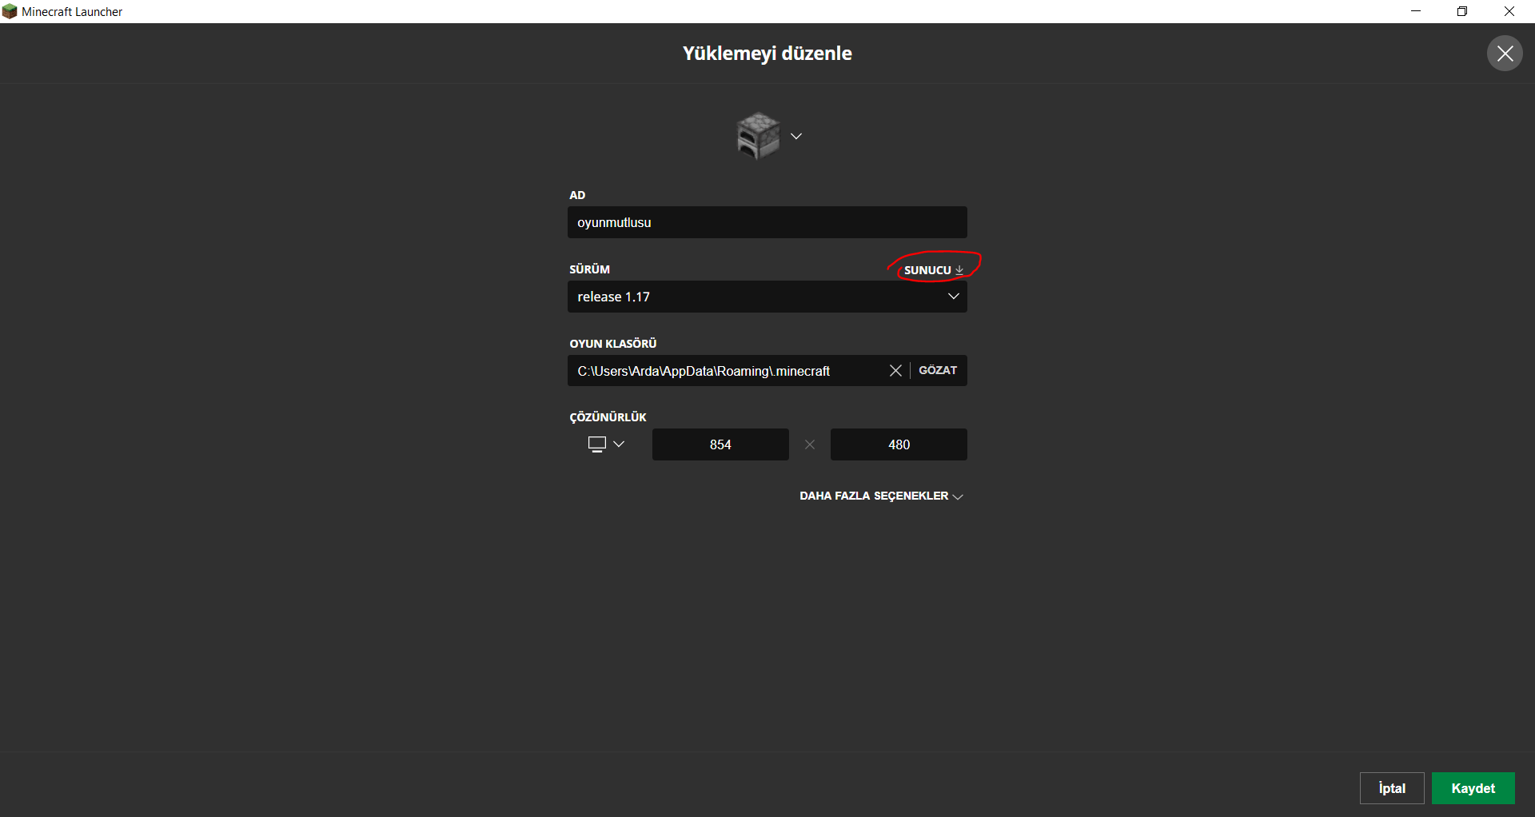
Task: Edit the installation name field 'oyunmutlusu'
Action: click(767, 222)
